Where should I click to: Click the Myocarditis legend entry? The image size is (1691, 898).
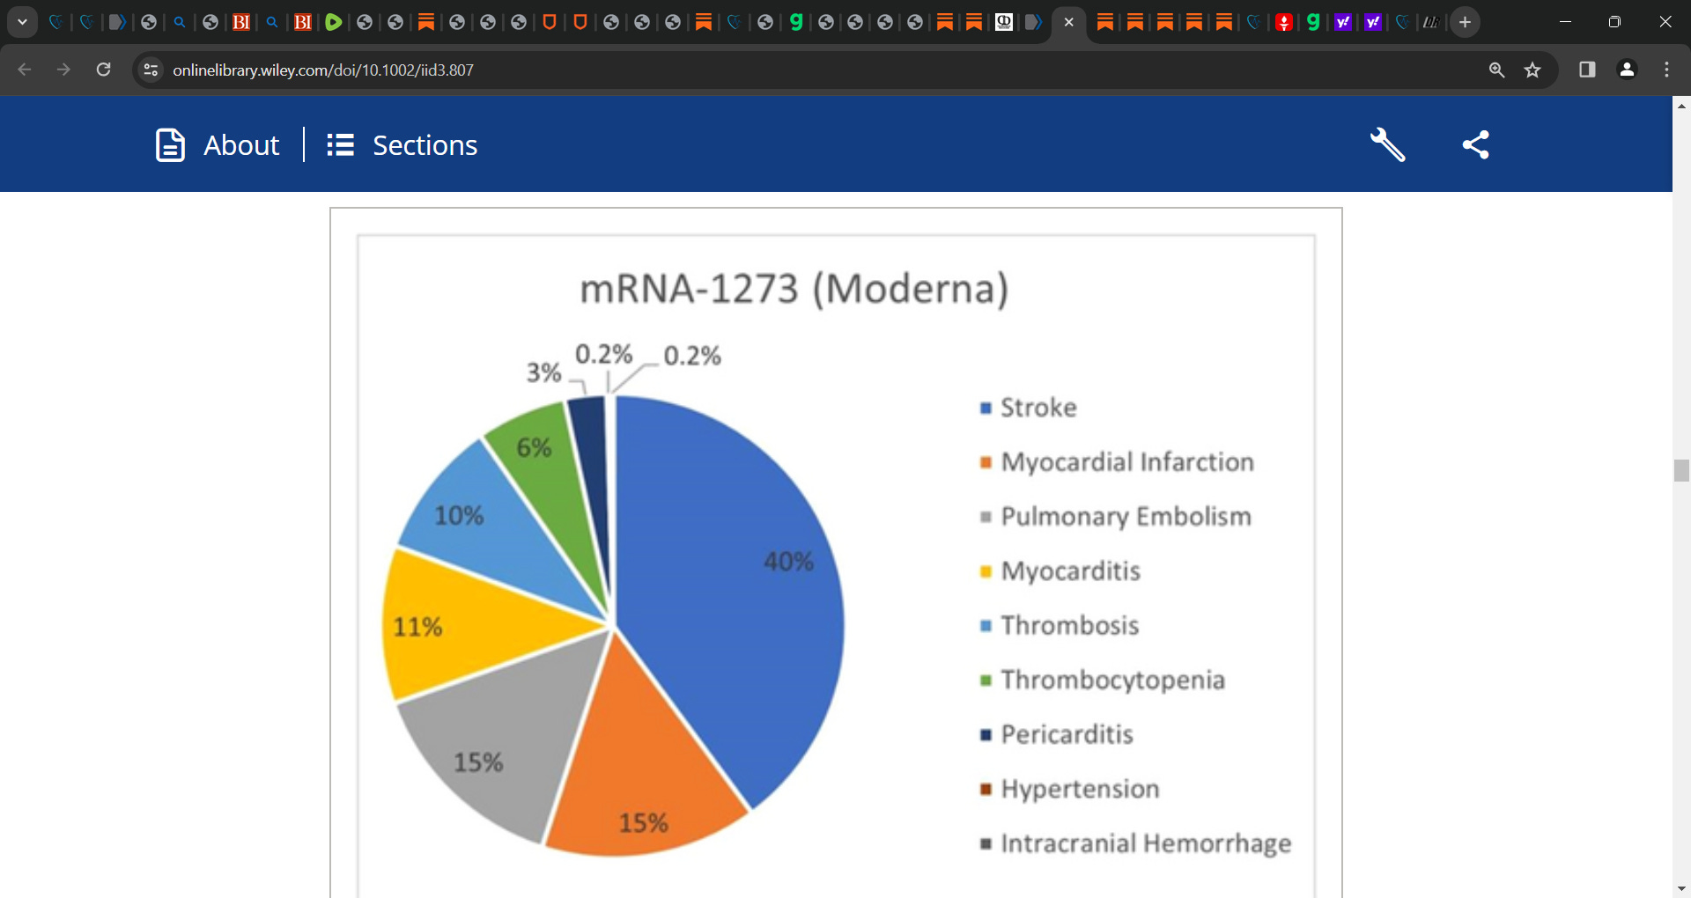1060,571
